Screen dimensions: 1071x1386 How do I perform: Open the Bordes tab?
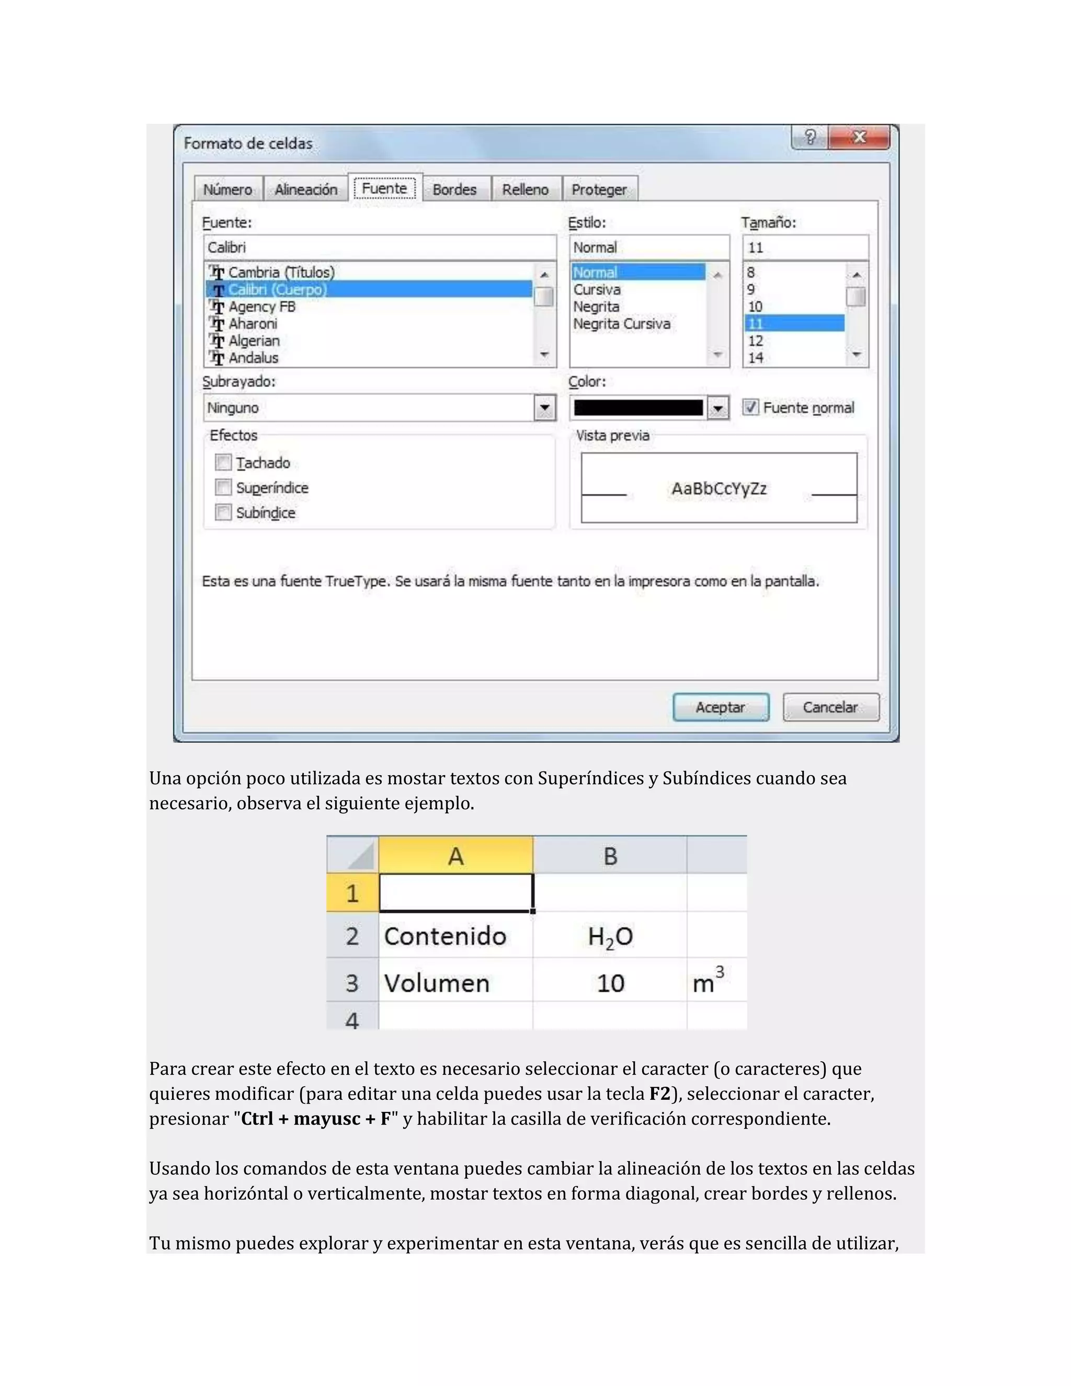(454, 190)
